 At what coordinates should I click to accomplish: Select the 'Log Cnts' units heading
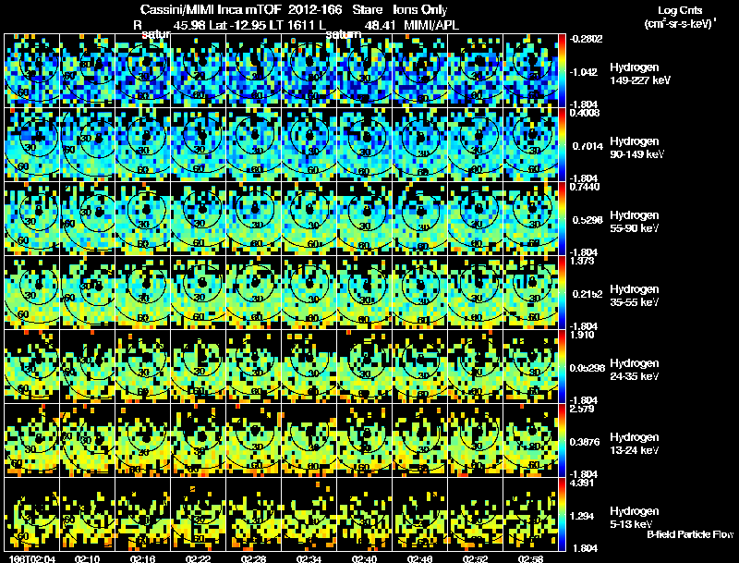click(680, 10)
